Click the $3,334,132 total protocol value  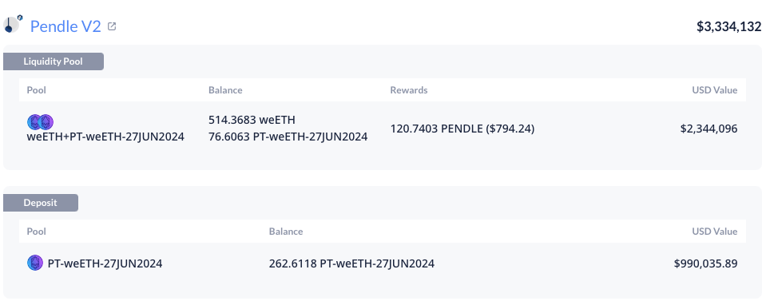click(x=729, y=26)
